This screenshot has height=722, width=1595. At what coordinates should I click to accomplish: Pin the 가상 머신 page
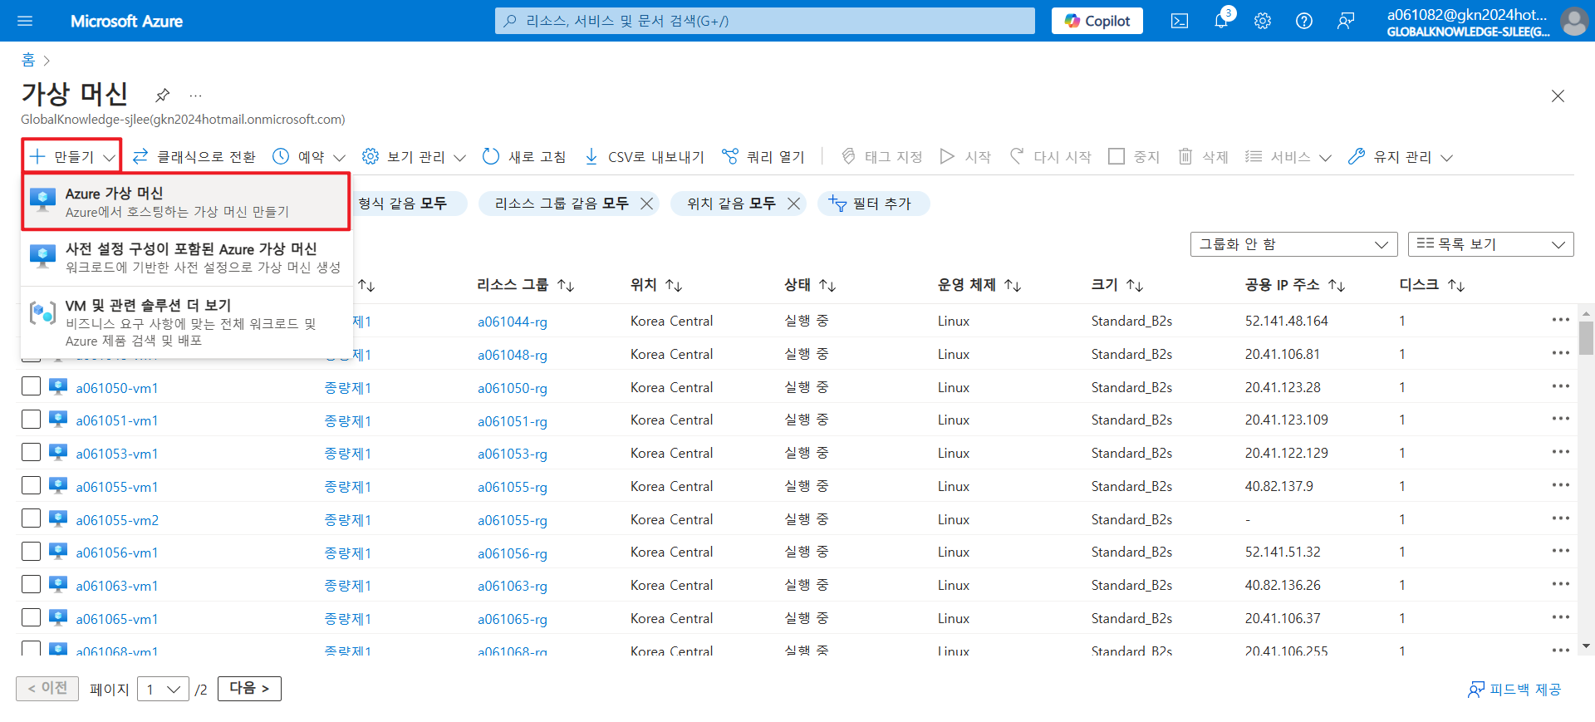(163, 95)
